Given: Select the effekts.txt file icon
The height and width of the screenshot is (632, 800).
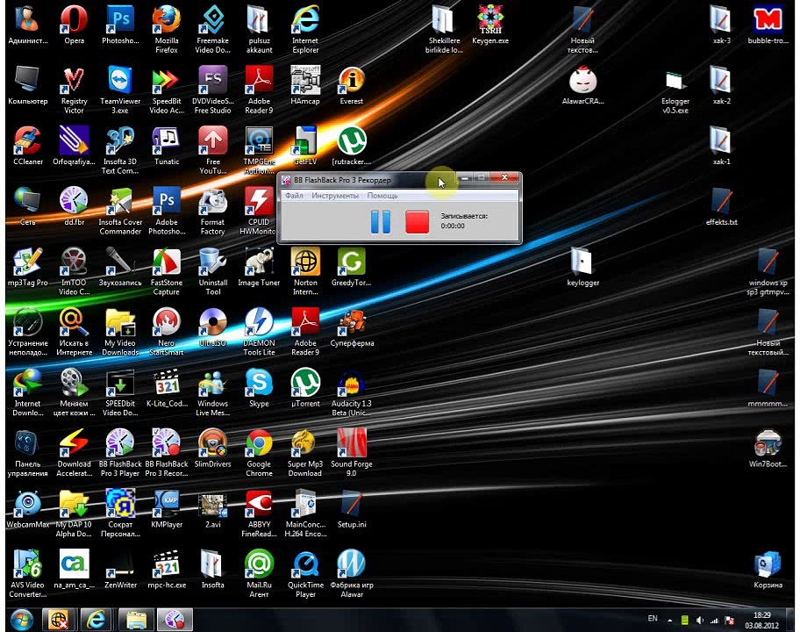Looking at the screenshot, I should pos(721,206).
